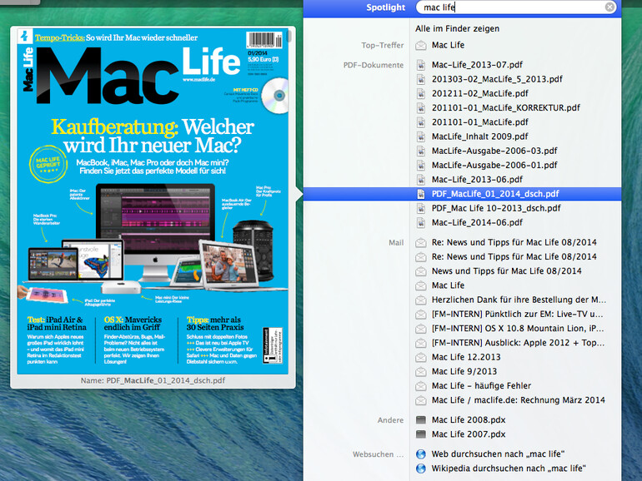Click envelope icon of 'Mac Life – häufige Fehler'

point(420,386)
